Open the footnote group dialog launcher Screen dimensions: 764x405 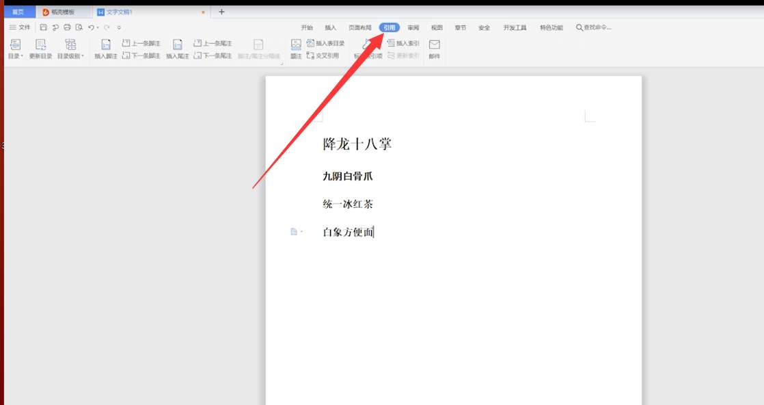click(282, 63)
